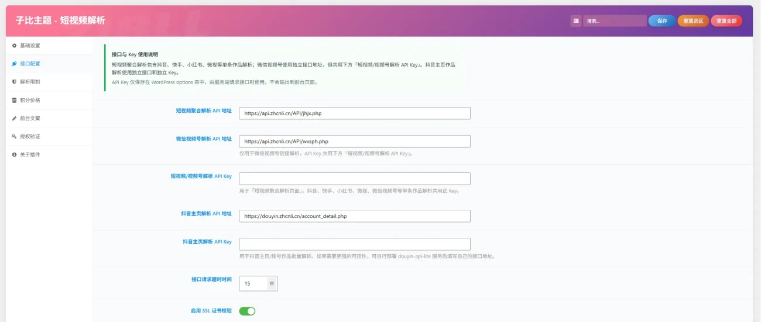761x322 pixels.
Task: Click the 短视频/视频号解析 API Key input
Action: click(355, 179)
